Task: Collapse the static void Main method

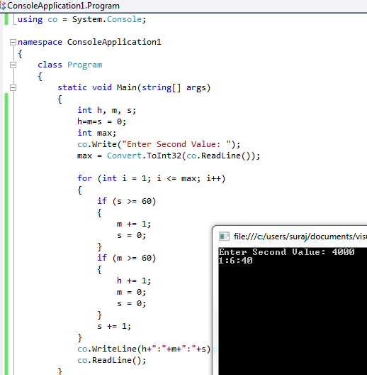Action: coord(13,88)
